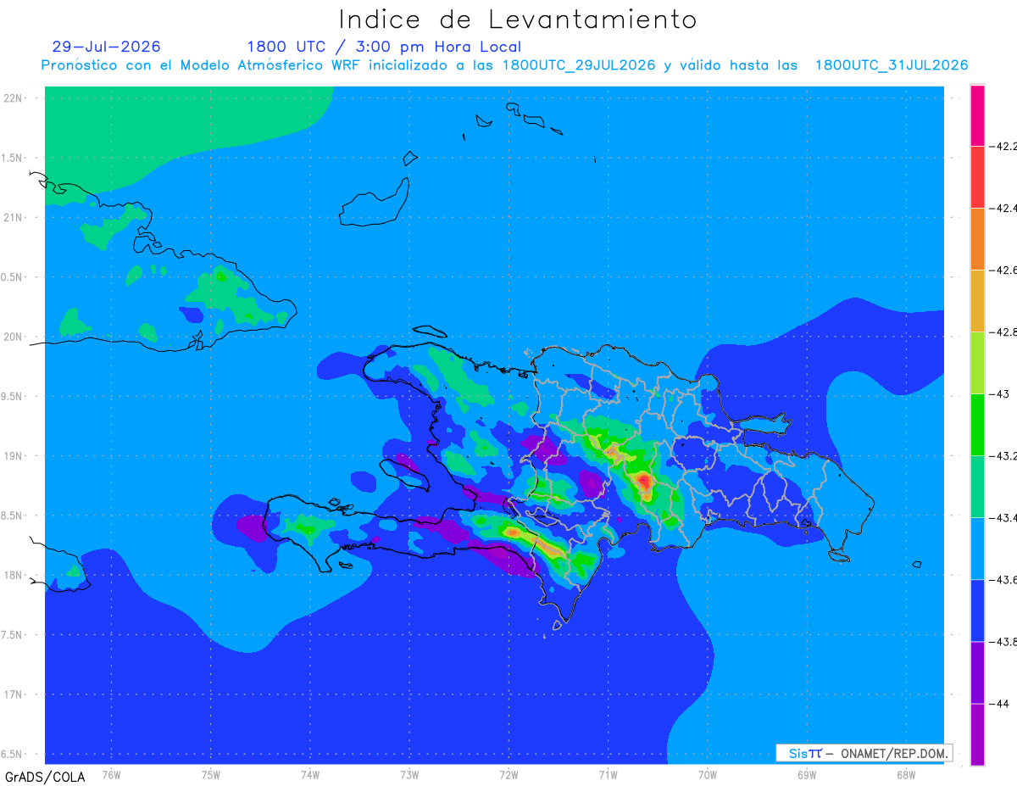Click the '0.5N' latitude label
The height and width of the screenshot is (786, 1017).
(12, 277)
